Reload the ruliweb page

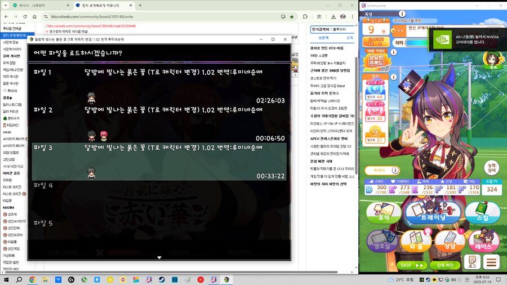(x=25, y=16)
